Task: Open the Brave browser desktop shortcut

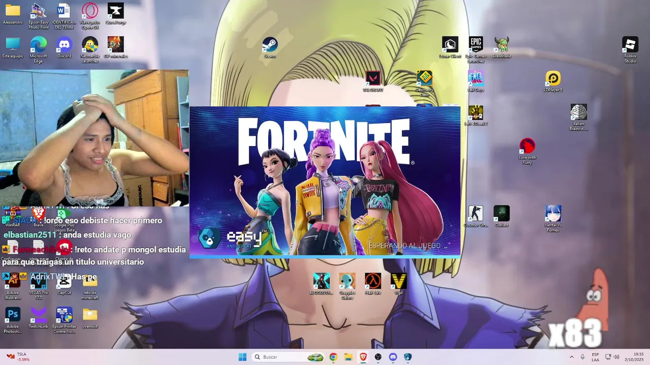Action: (x=39, y=217)
